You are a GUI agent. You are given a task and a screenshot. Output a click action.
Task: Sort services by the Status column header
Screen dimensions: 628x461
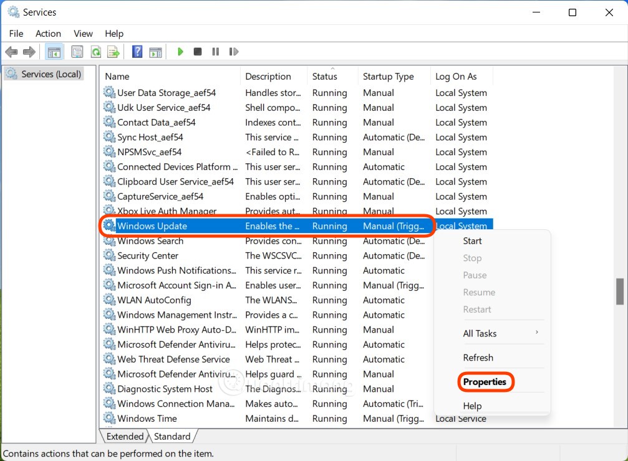click(x=324, y=76)
